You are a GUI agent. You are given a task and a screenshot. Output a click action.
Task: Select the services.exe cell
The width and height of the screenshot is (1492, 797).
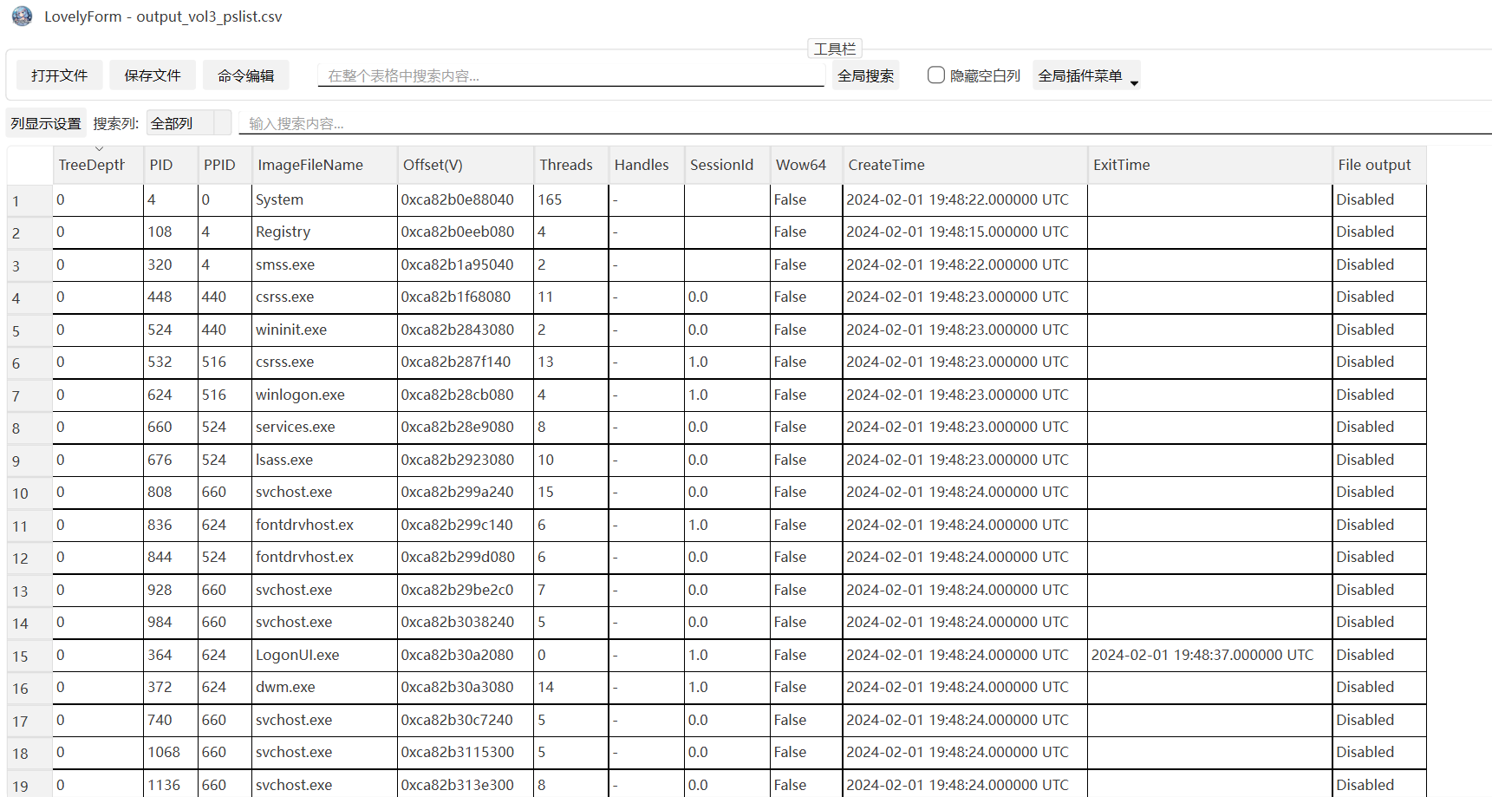(x=325, y=427)
